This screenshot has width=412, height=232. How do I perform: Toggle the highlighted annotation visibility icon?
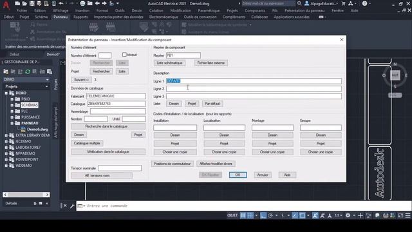point(315,215)
